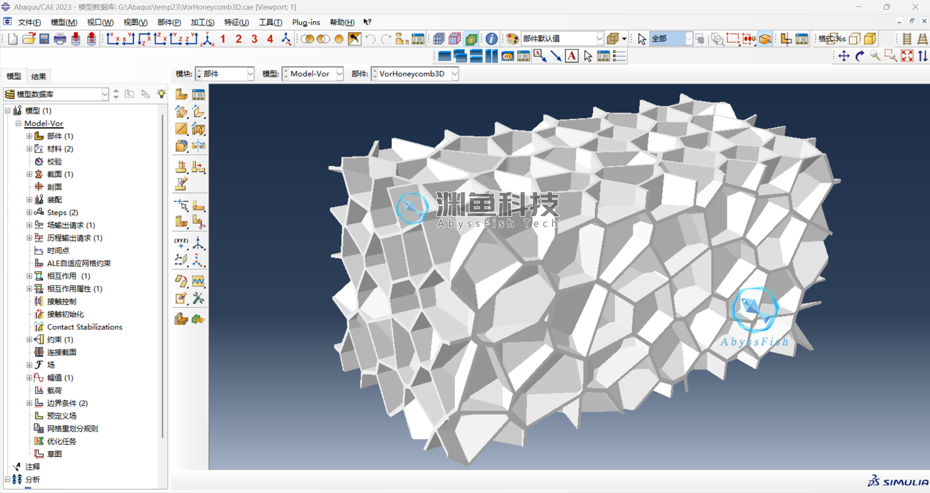Print the current viewport
Viewport: 930px width, 493px height.
click(x=60, y=39)
